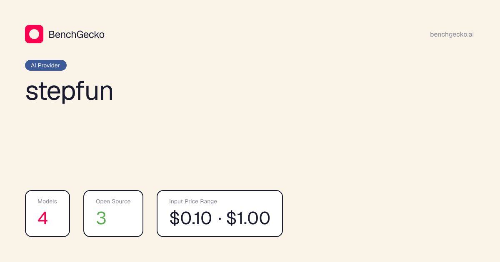The height and width of the screenshot is (262, 500).
Task: Click the green number 3 value
Action: coord(101,218)
